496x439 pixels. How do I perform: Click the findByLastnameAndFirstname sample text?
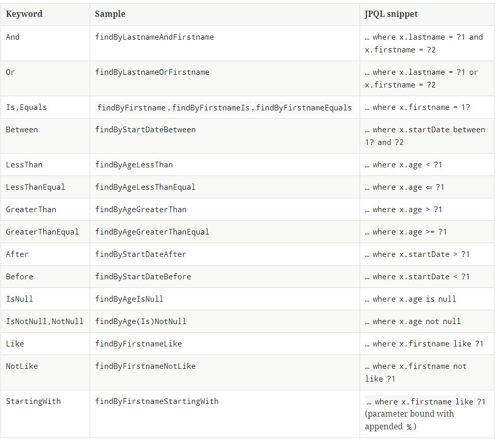click(154, 37)
